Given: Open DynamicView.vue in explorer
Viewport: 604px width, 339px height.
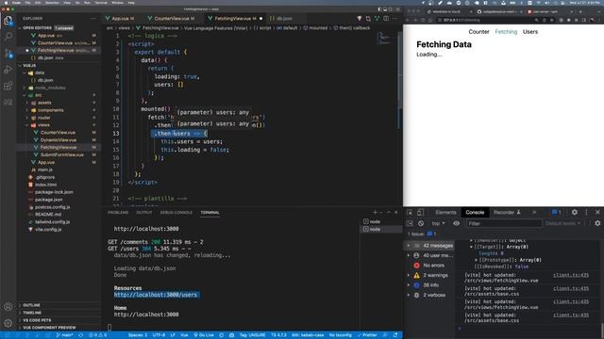Looking at the screenshot, I should tap(58, 140).
